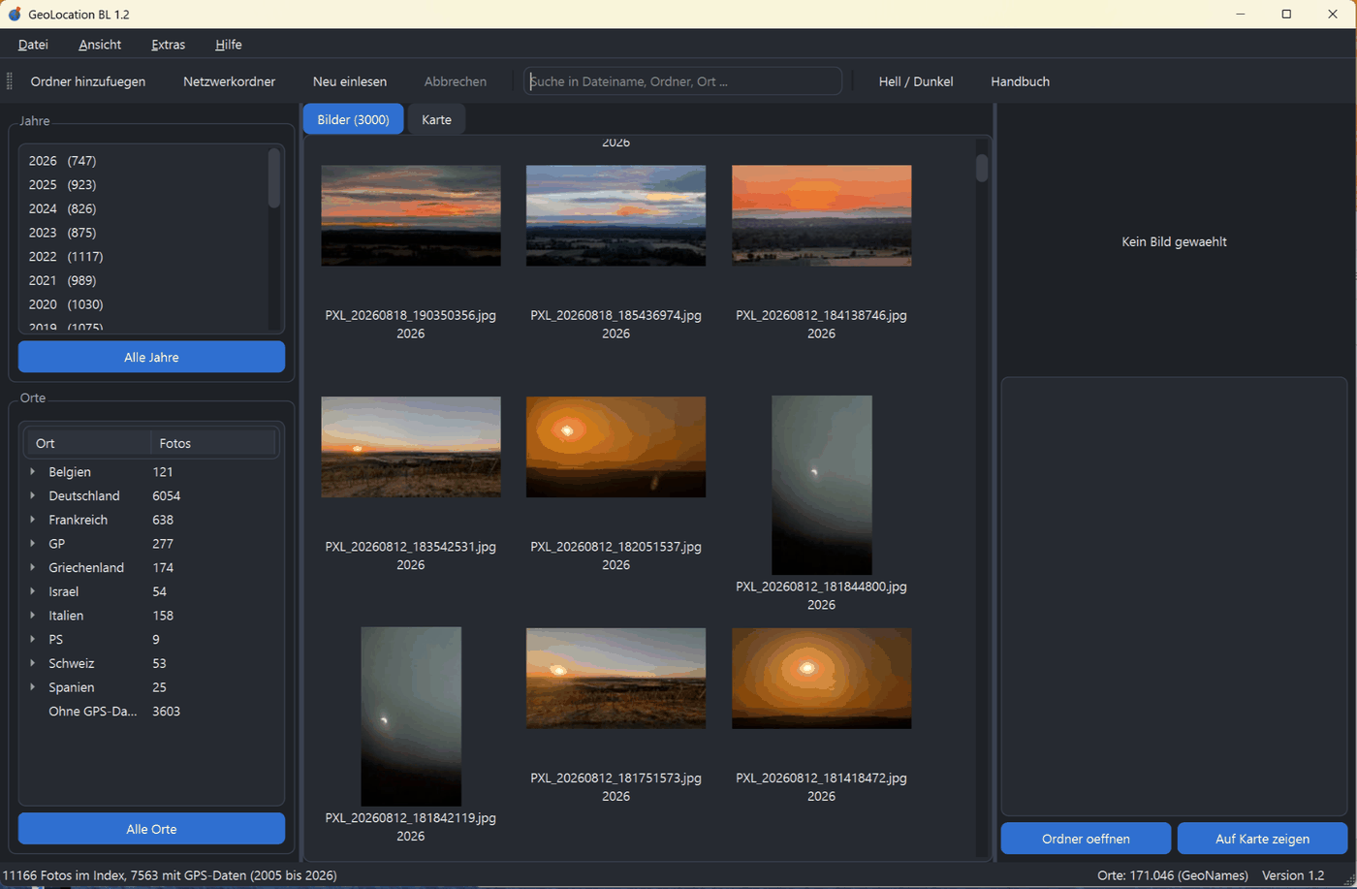Click Ordner hinzufuegen in toolbar
The height and width of the screenshot is (889, 1357).
88,81
